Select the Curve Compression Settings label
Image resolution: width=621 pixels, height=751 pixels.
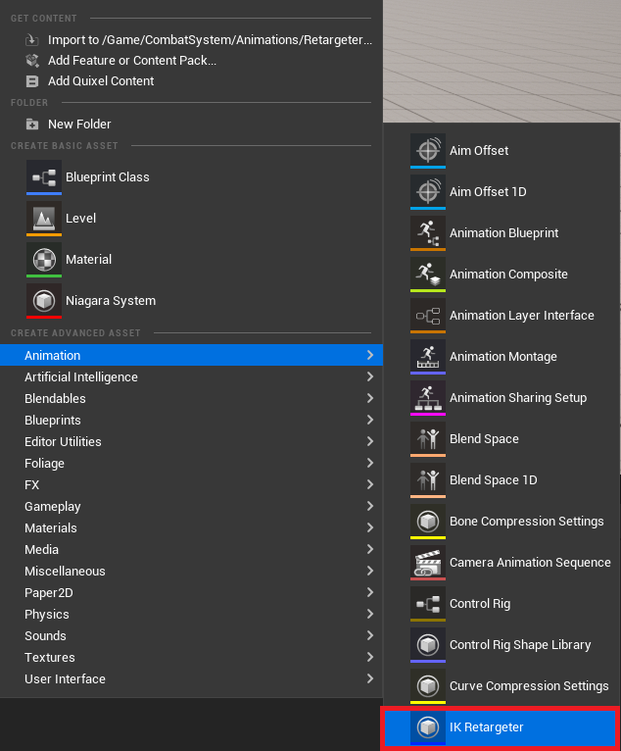click(x=529, y=686)
